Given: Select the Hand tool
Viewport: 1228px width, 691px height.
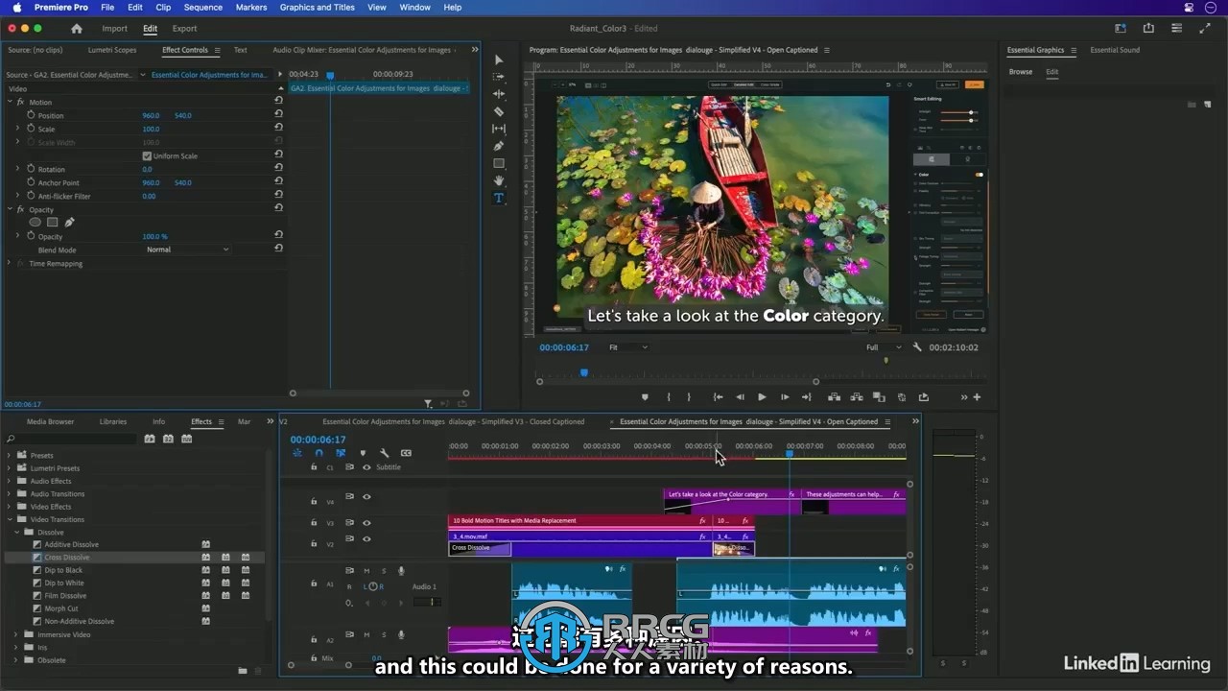Looking at the screenshot, I should click(x=499, y=180).
